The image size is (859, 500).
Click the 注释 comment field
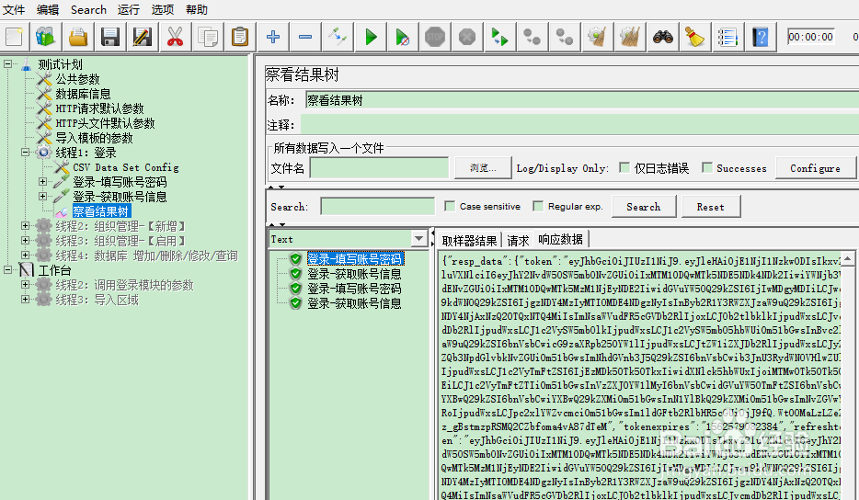[x=579, y=124]
